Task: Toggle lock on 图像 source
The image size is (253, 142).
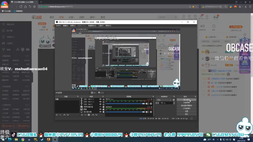Action: (104, 109)
